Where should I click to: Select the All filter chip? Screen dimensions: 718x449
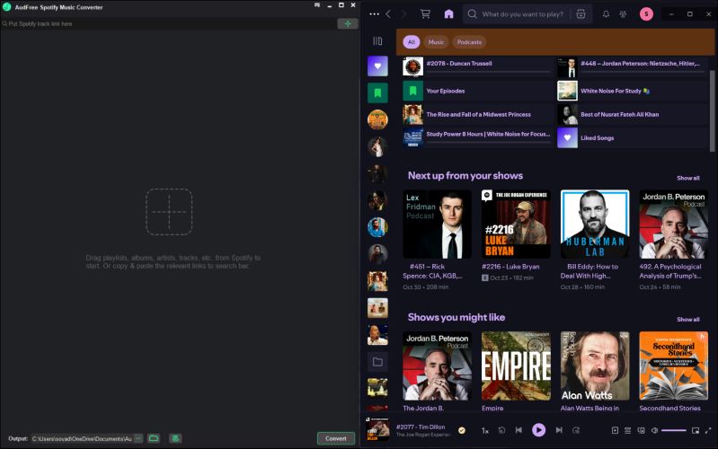412,42
